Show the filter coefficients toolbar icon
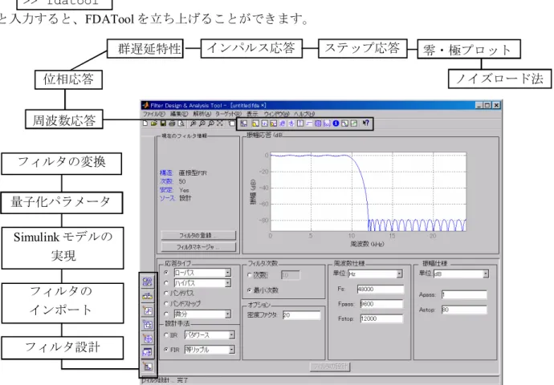Image resolution: width=554 pixels, height=385 pixels. [x=327, y=124]
